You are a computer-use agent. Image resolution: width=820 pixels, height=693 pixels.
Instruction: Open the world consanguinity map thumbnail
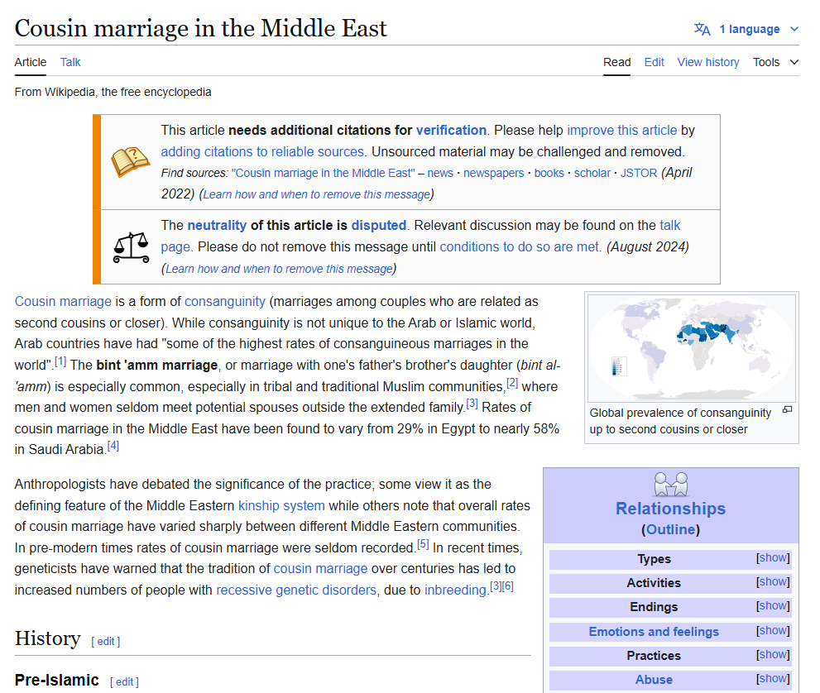click(692, 348)
